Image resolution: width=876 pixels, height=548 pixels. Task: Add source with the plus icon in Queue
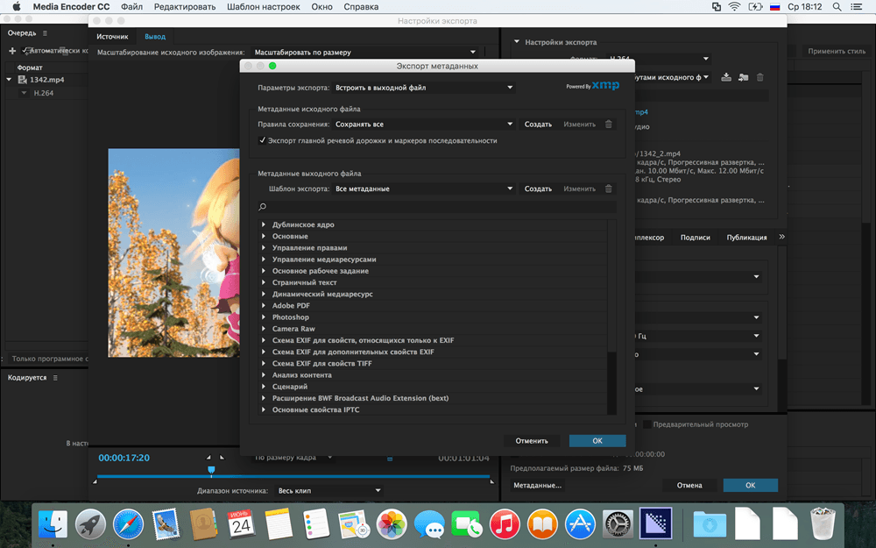point(12,51)
